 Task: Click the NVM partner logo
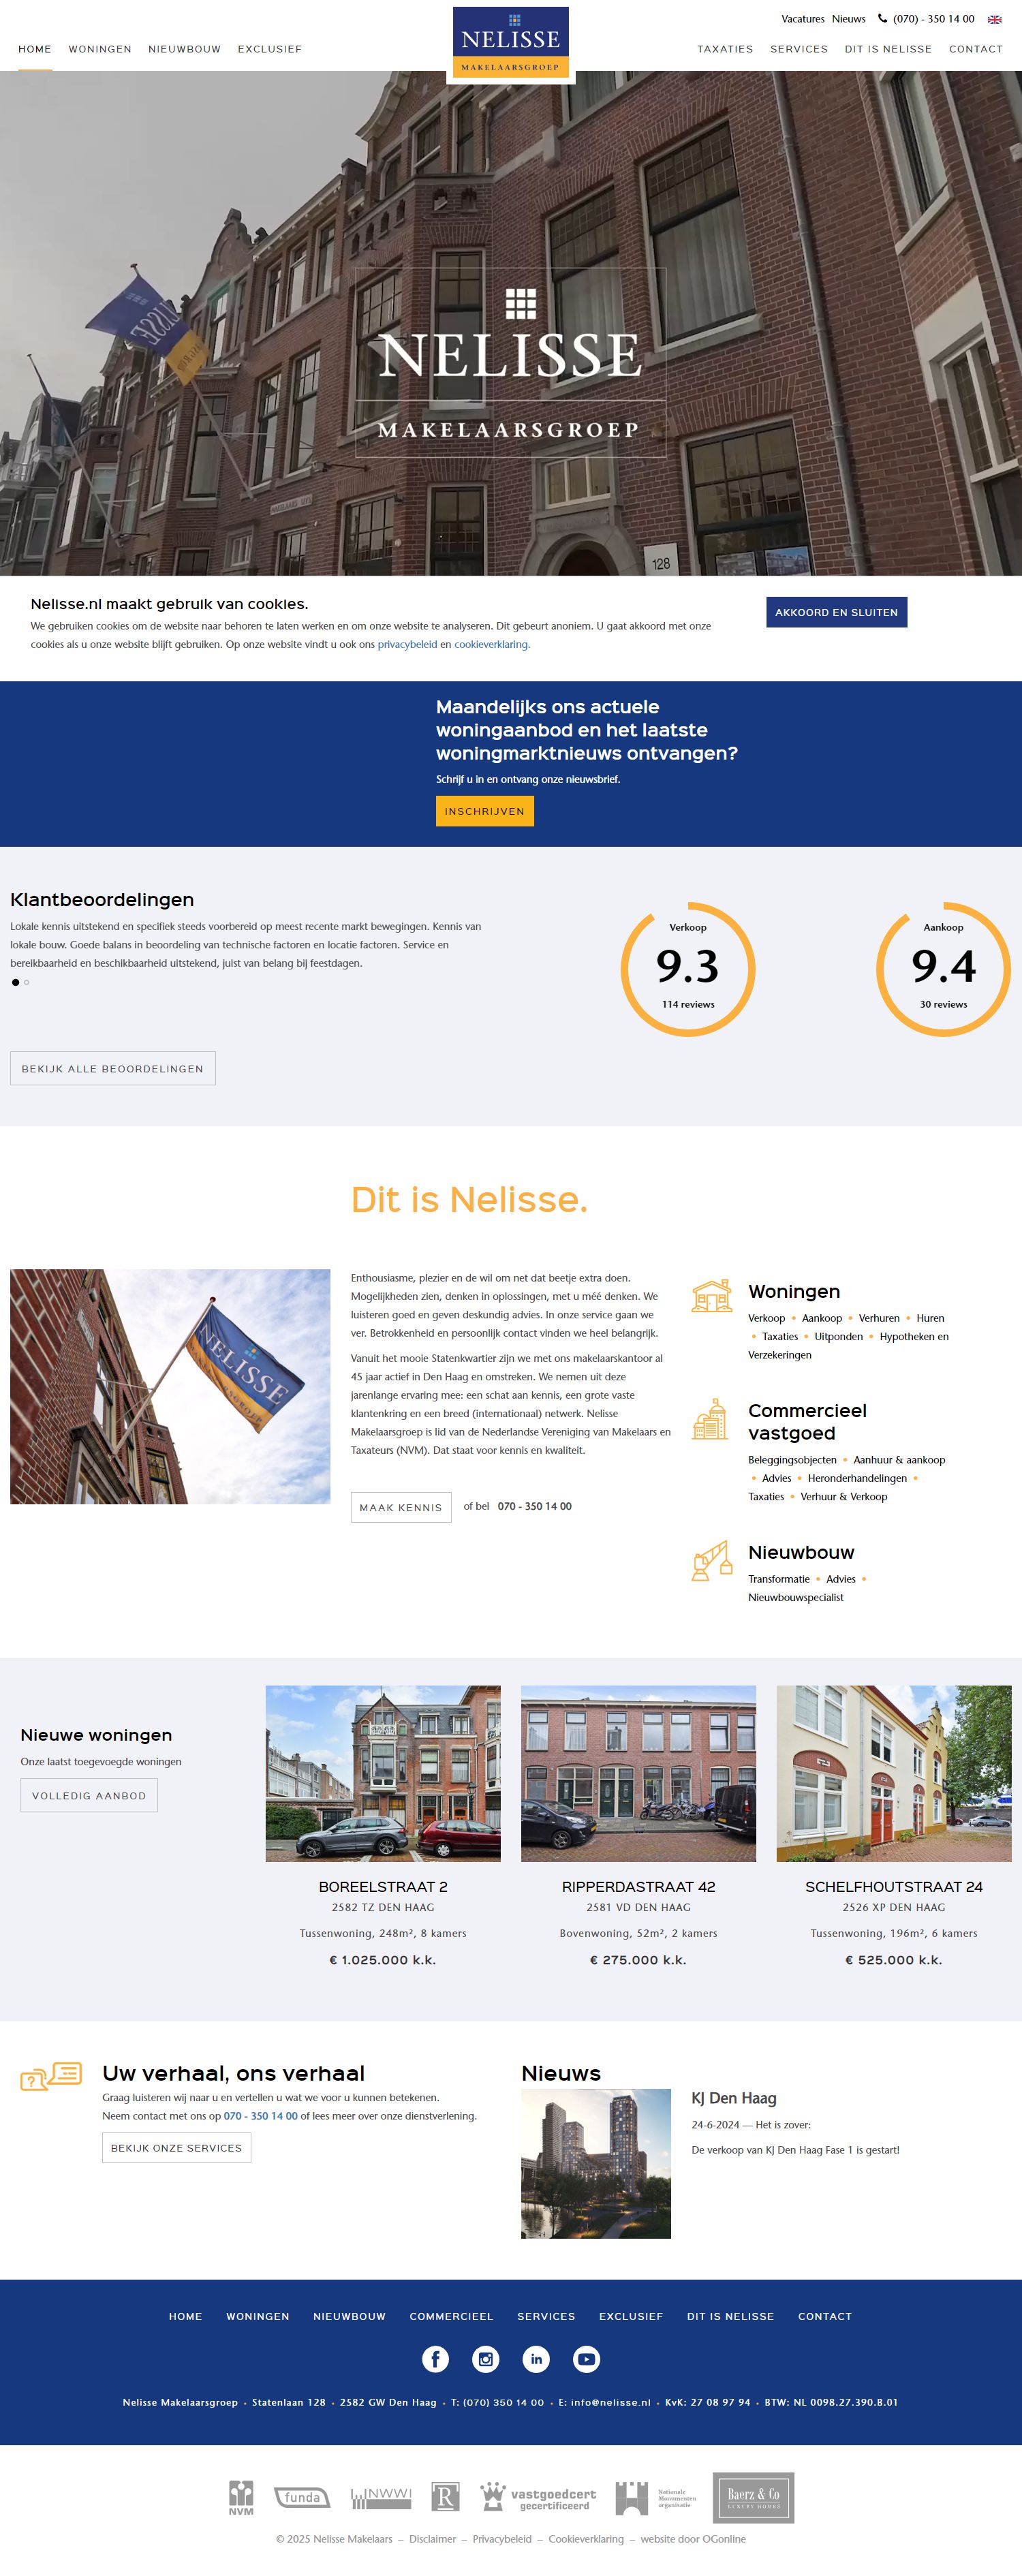241,2497
